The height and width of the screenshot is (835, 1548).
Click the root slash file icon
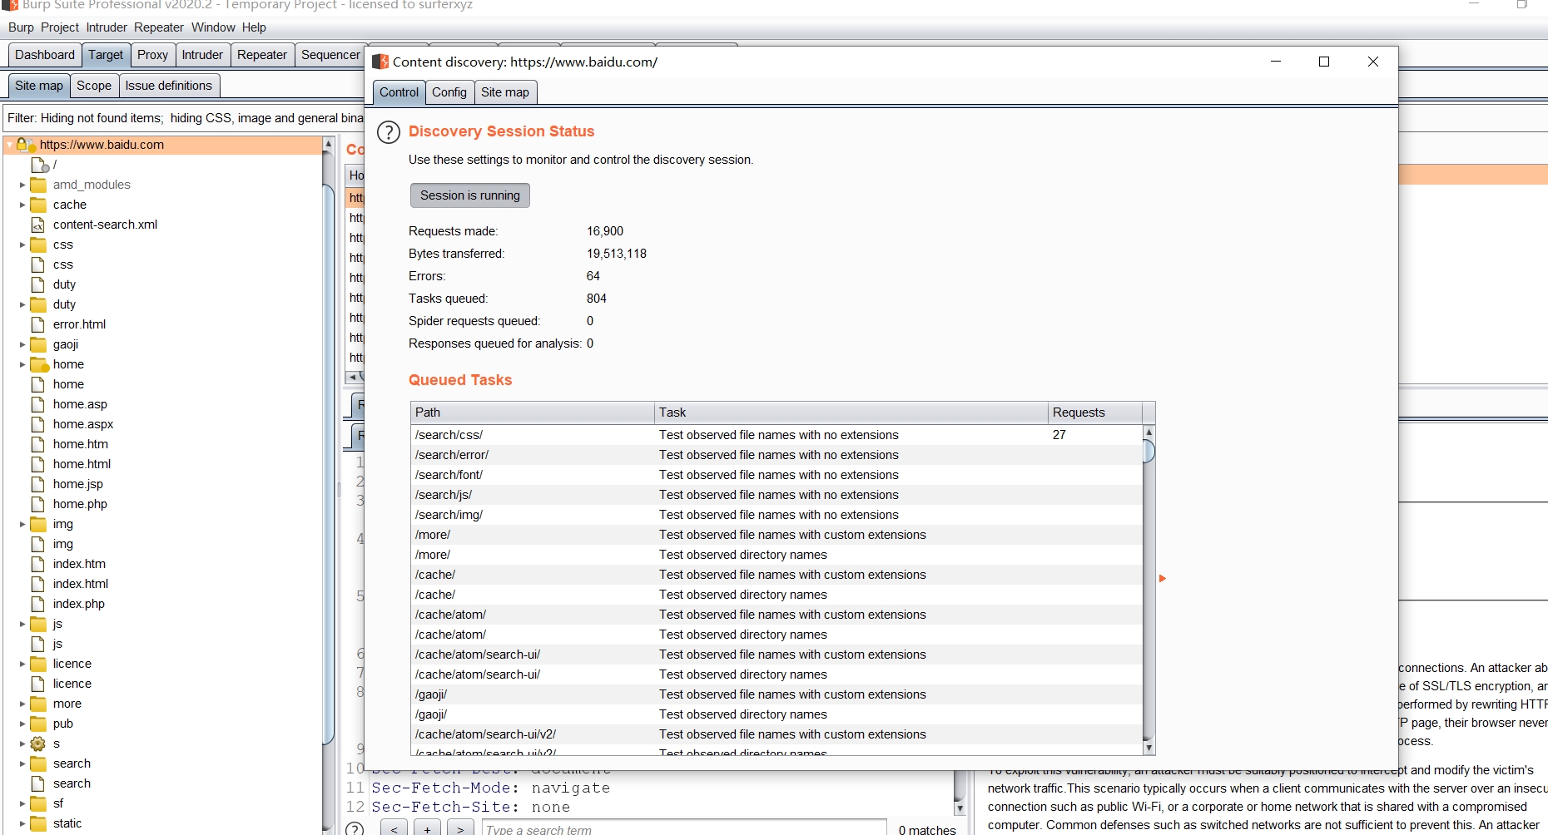tap(39, 165)
